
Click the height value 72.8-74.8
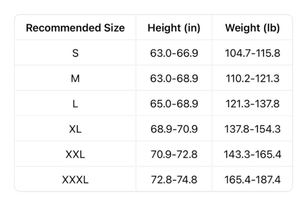point(174,180)
